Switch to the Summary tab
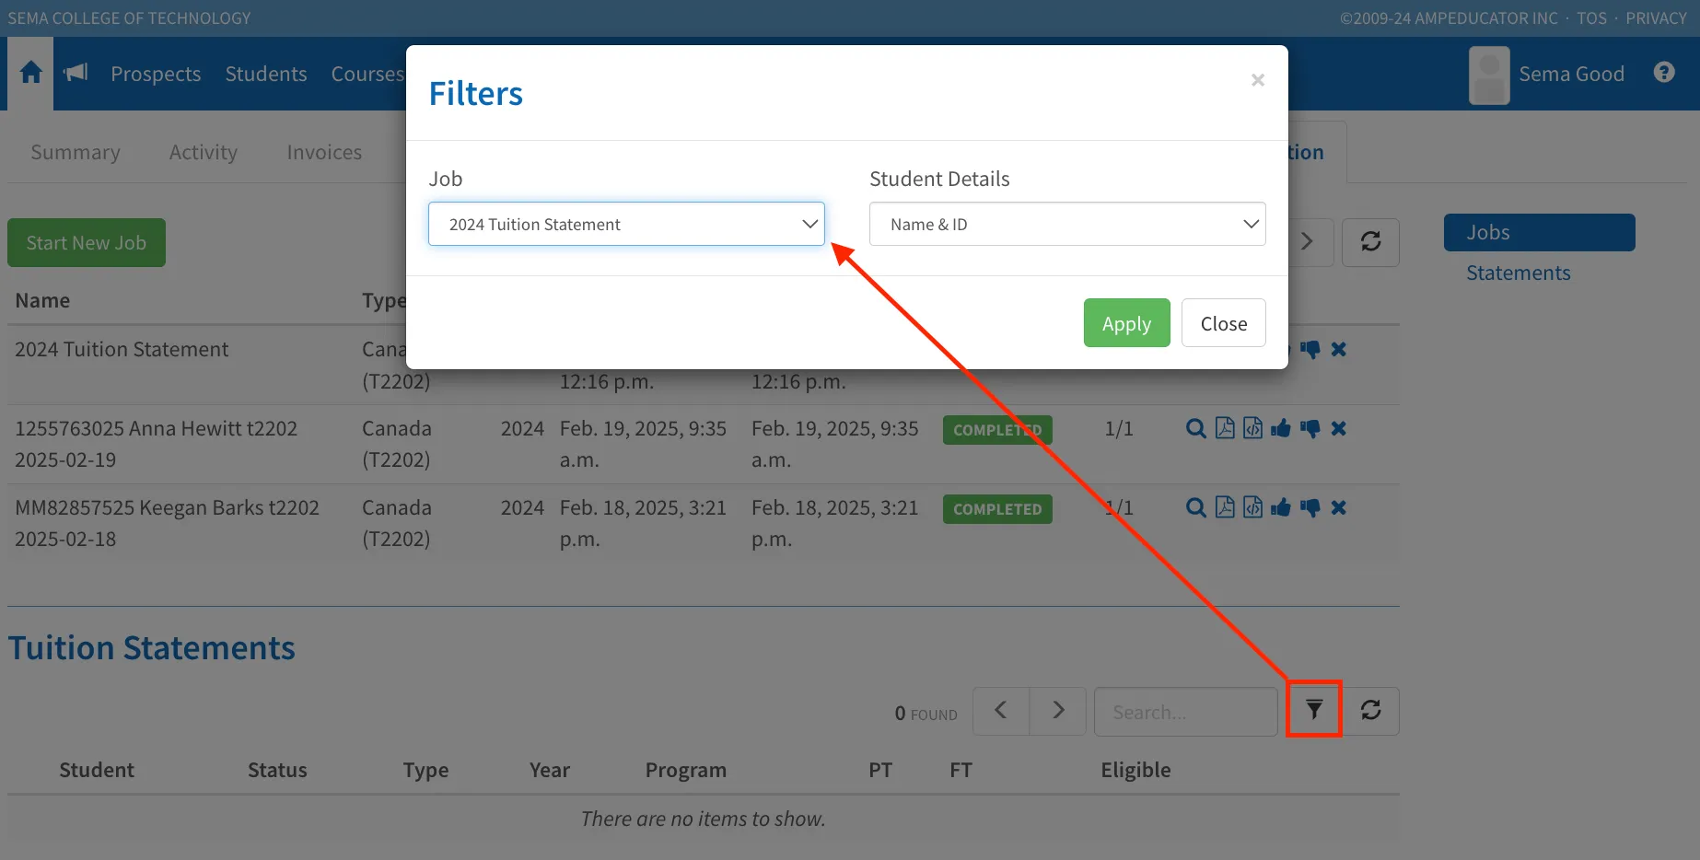The width and height of the screenshot is (1700, 860). [x=76, y=152]
